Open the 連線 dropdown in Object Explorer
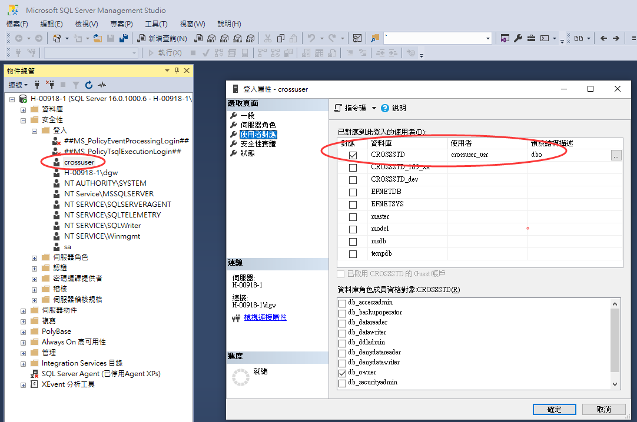 pos(18,85)
